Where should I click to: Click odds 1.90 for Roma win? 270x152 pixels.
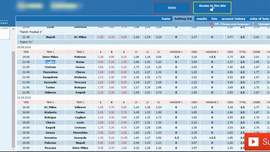tap(124, 62)
